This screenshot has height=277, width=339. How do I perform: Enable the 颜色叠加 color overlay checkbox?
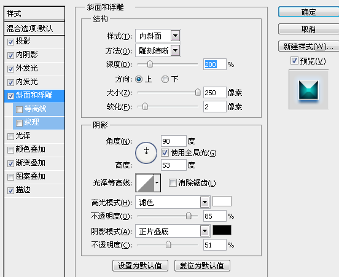tap(10, 150)
